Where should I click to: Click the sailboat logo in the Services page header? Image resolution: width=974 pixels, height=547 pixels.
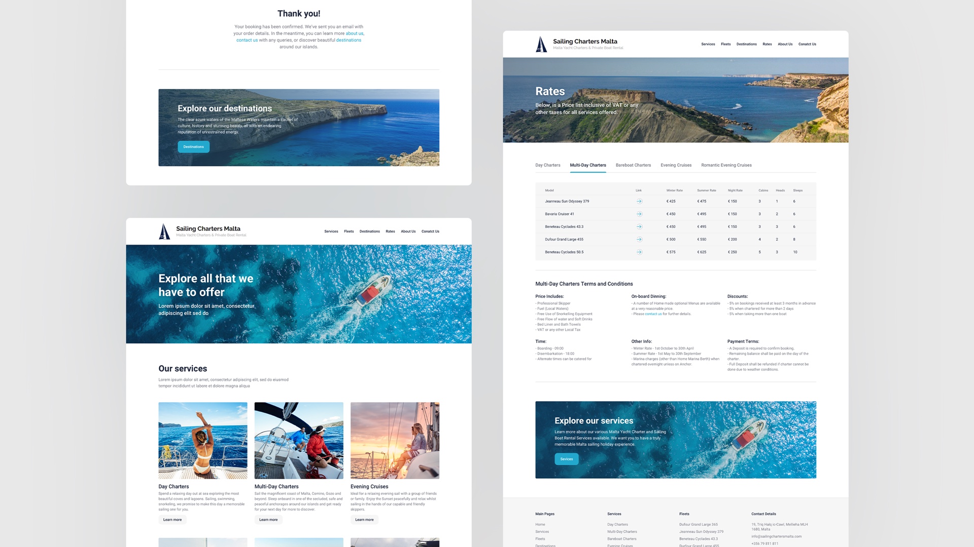[164, 231]
